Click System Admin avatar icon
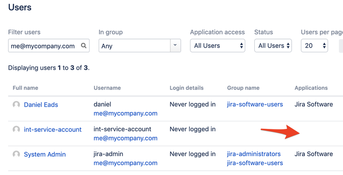The width and height of the screenshot is (343, 175). 16,154
